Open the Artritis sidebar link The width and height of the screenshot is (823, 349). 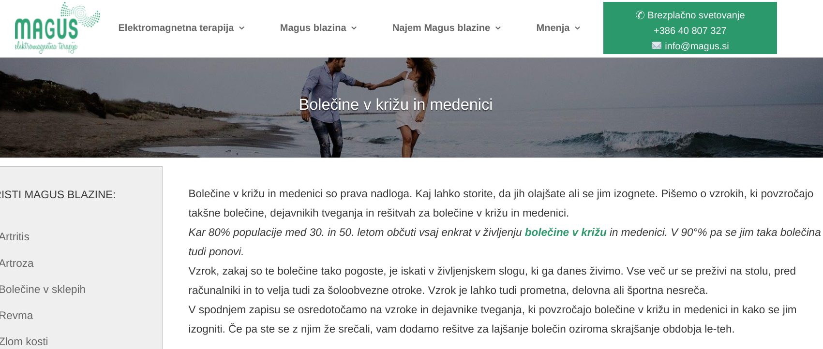[x=15, y=237]
